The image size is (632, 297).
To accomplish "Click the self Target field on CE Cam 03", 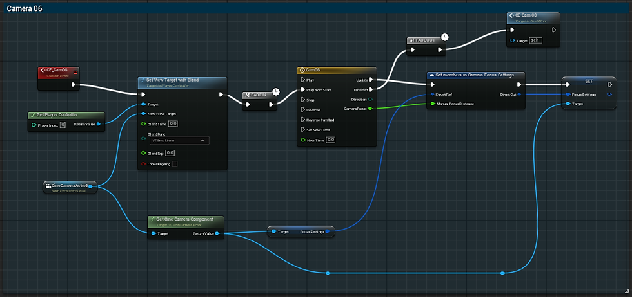I will pos(536,40).
